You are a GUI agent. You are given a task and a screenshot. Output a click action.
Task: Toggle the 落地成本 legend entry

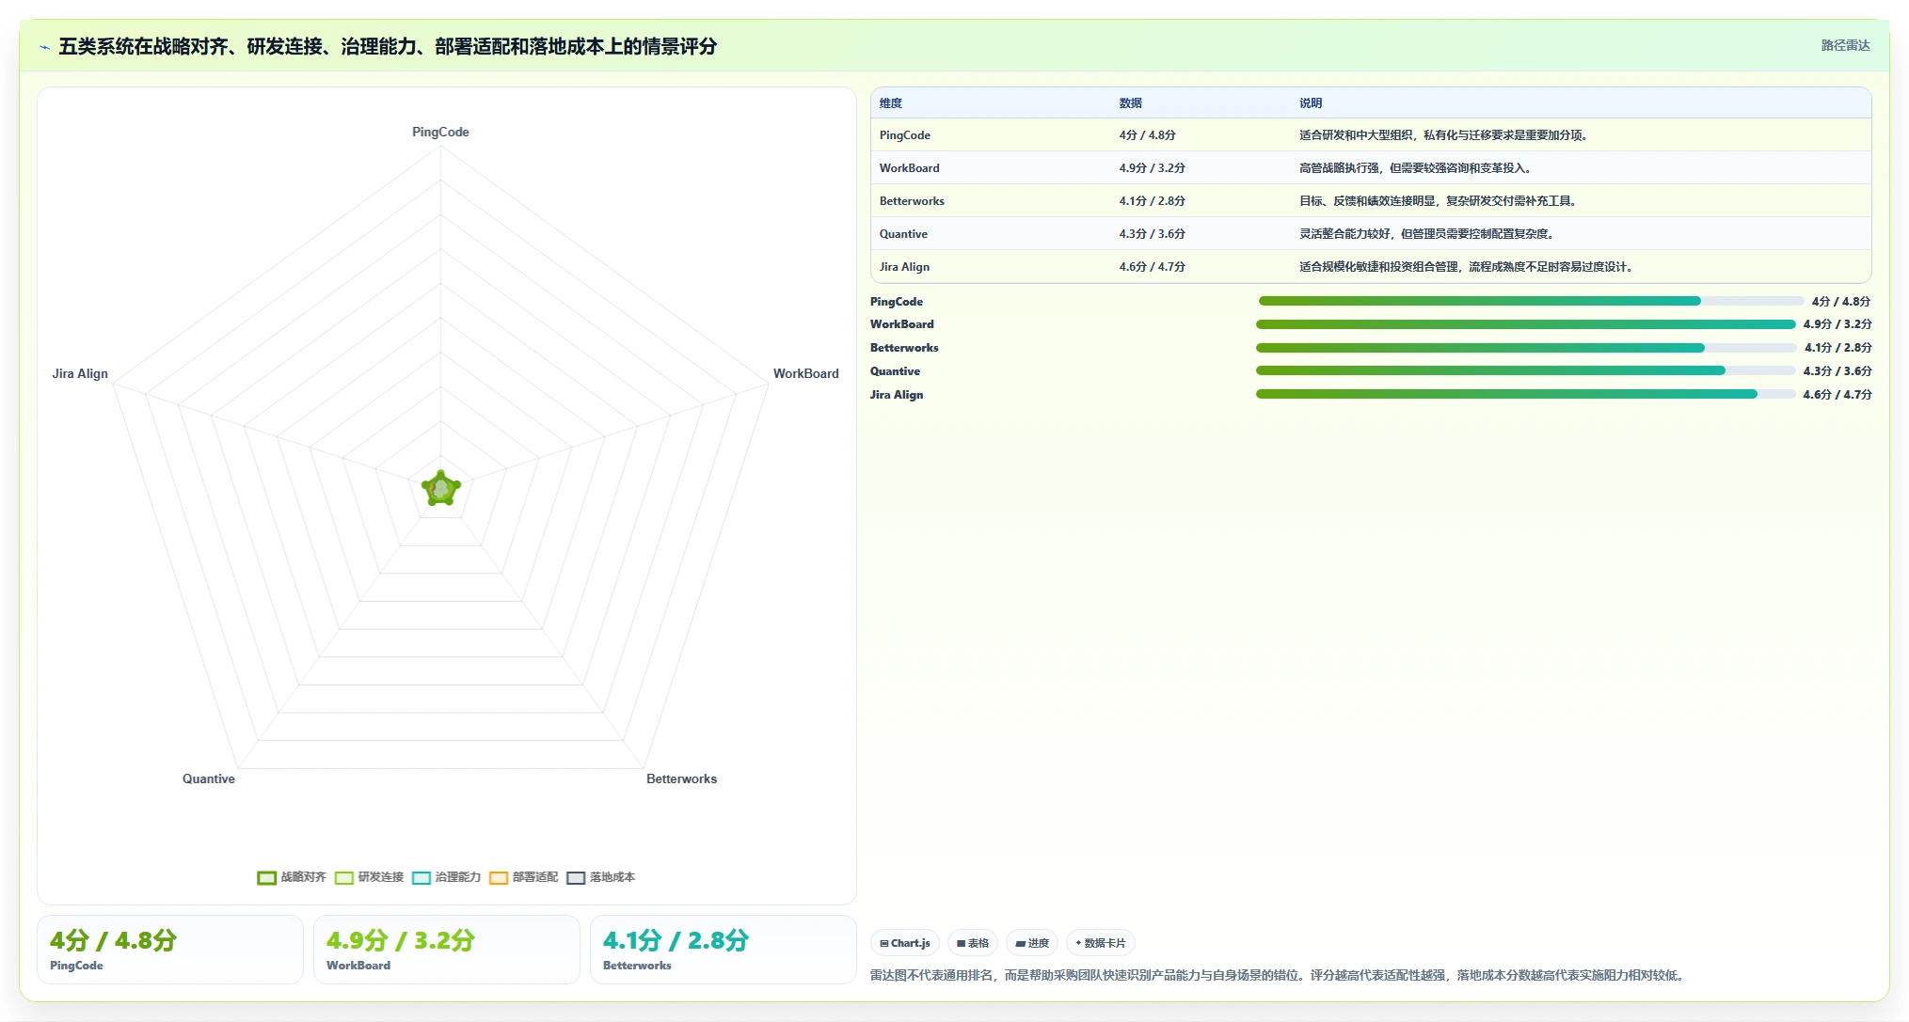pos(600,877)
